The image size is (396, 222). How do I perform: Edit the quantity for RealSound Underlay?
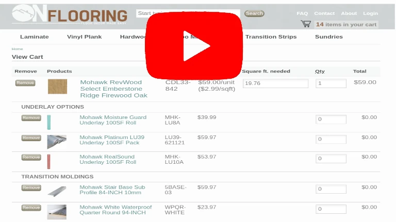331,159
